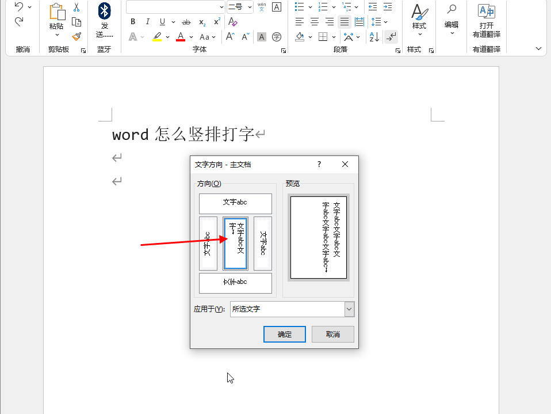This screenshot has height=414, width=551.
Task: Click the phonetic guide wén icon
Action: tap(262, 7)
